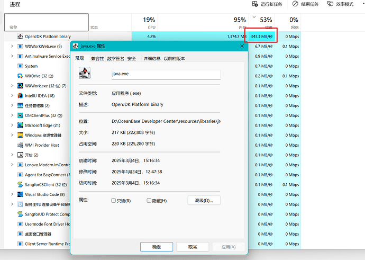The image size is (365, 260).
Task: Click the Antimalware Service Executable icon
Action: [x=20, y=56]
